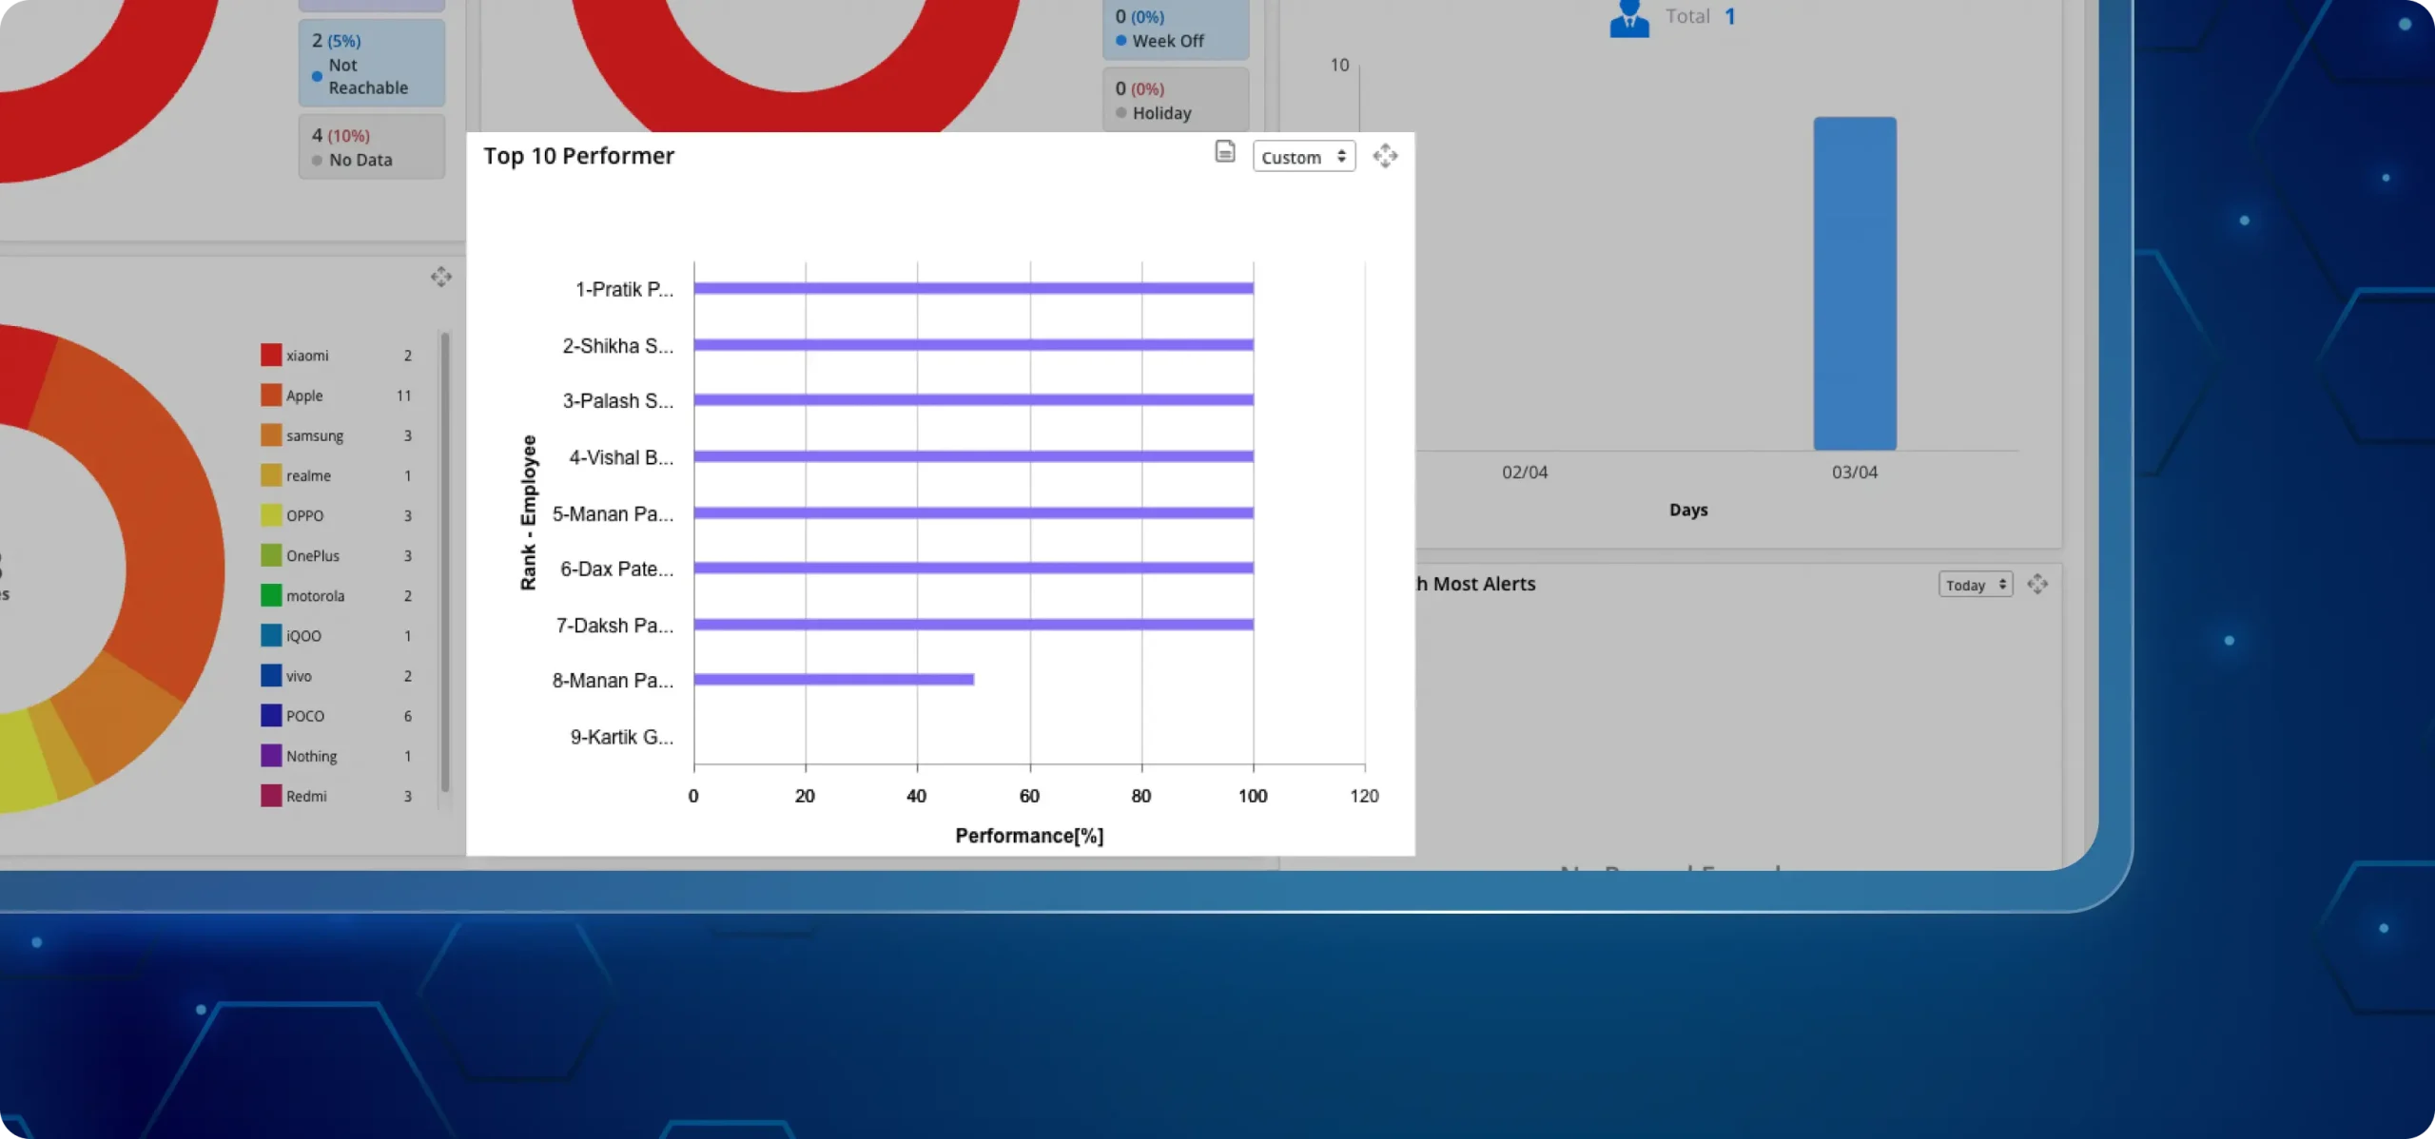The width and height of the screenshot is (2435, 1139).
Task: Click the brand legend vertical scrollbar
Action: (444, 561)
